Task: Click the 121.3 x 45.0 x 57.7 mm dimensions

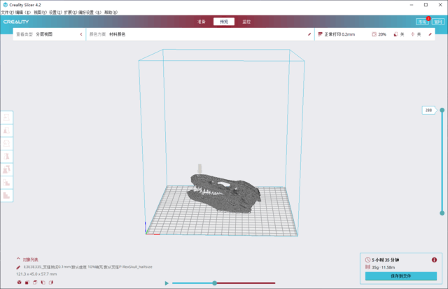Action: 36,274
